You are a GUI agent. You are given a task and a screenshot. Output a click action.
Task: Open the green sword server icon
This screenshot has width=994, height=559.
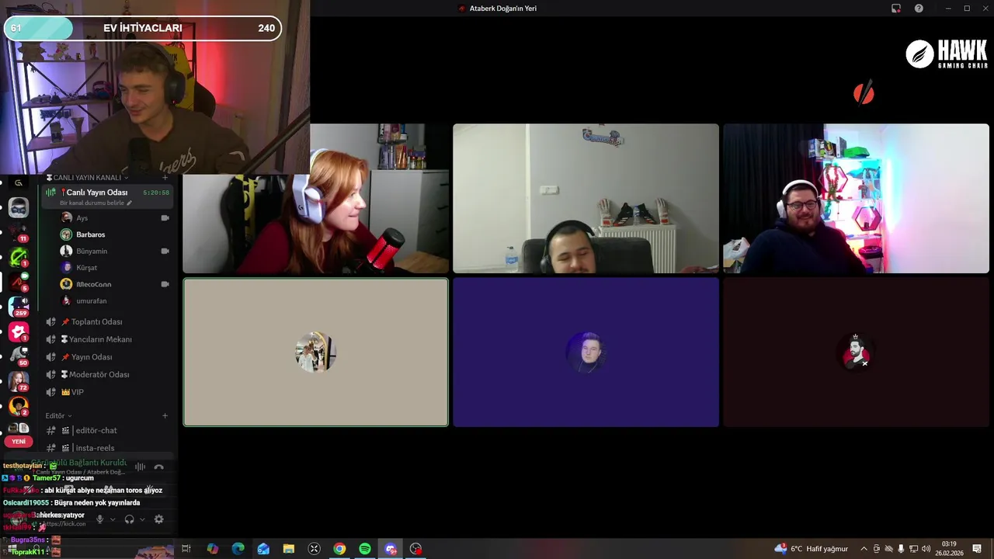coord(19,257)
